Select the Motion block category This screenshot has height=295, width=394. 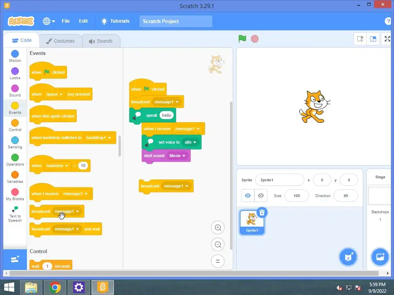(x=15, y=56)
